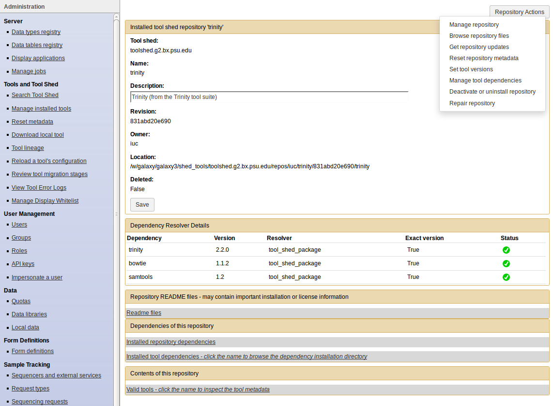Screen dimensions: 554x406
Task: Open Form definitions link
Action: click(x=32, y=351)
